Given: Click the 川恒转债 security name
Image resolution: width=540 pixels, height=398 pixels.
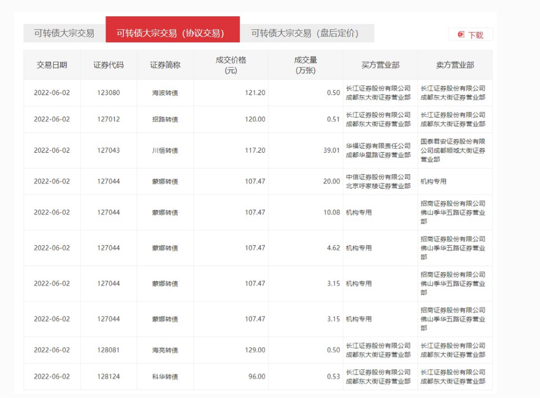Looking at the screenshot, I should [165, 151].
